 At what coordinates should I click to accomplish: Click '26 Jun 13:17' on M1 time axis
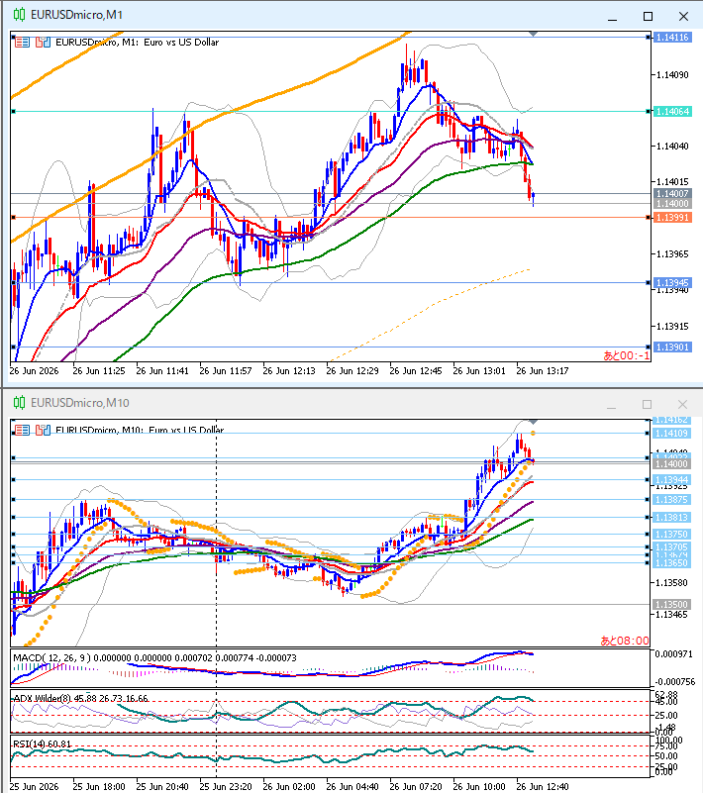tap(543, 371)
